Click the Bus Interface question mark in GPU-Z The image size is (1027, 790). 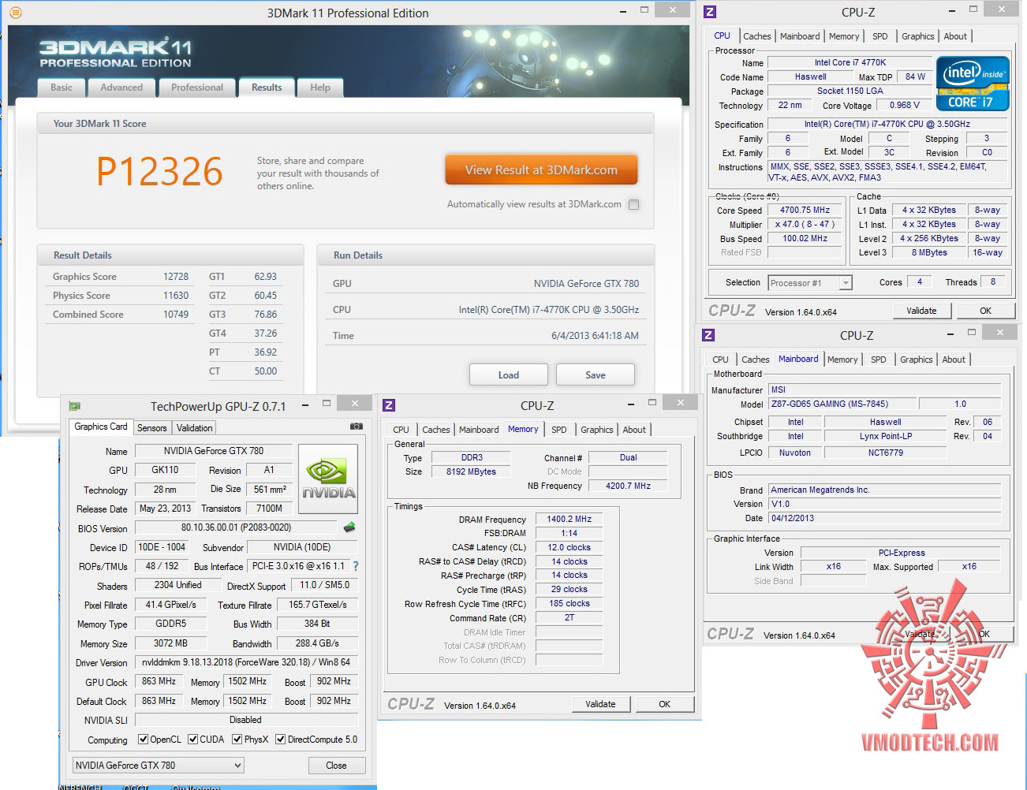tap(356, 566)
